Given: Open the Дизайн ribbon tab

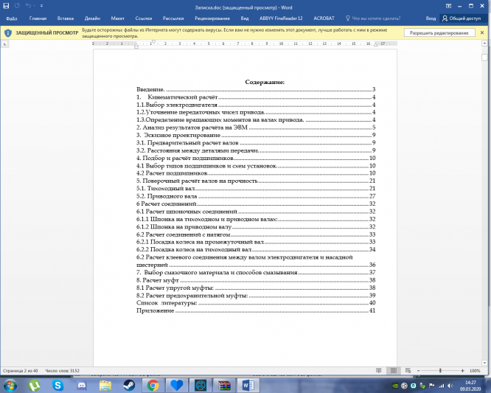Looking at the screenshot, I should pyautogui.click(x=92, y=18).
